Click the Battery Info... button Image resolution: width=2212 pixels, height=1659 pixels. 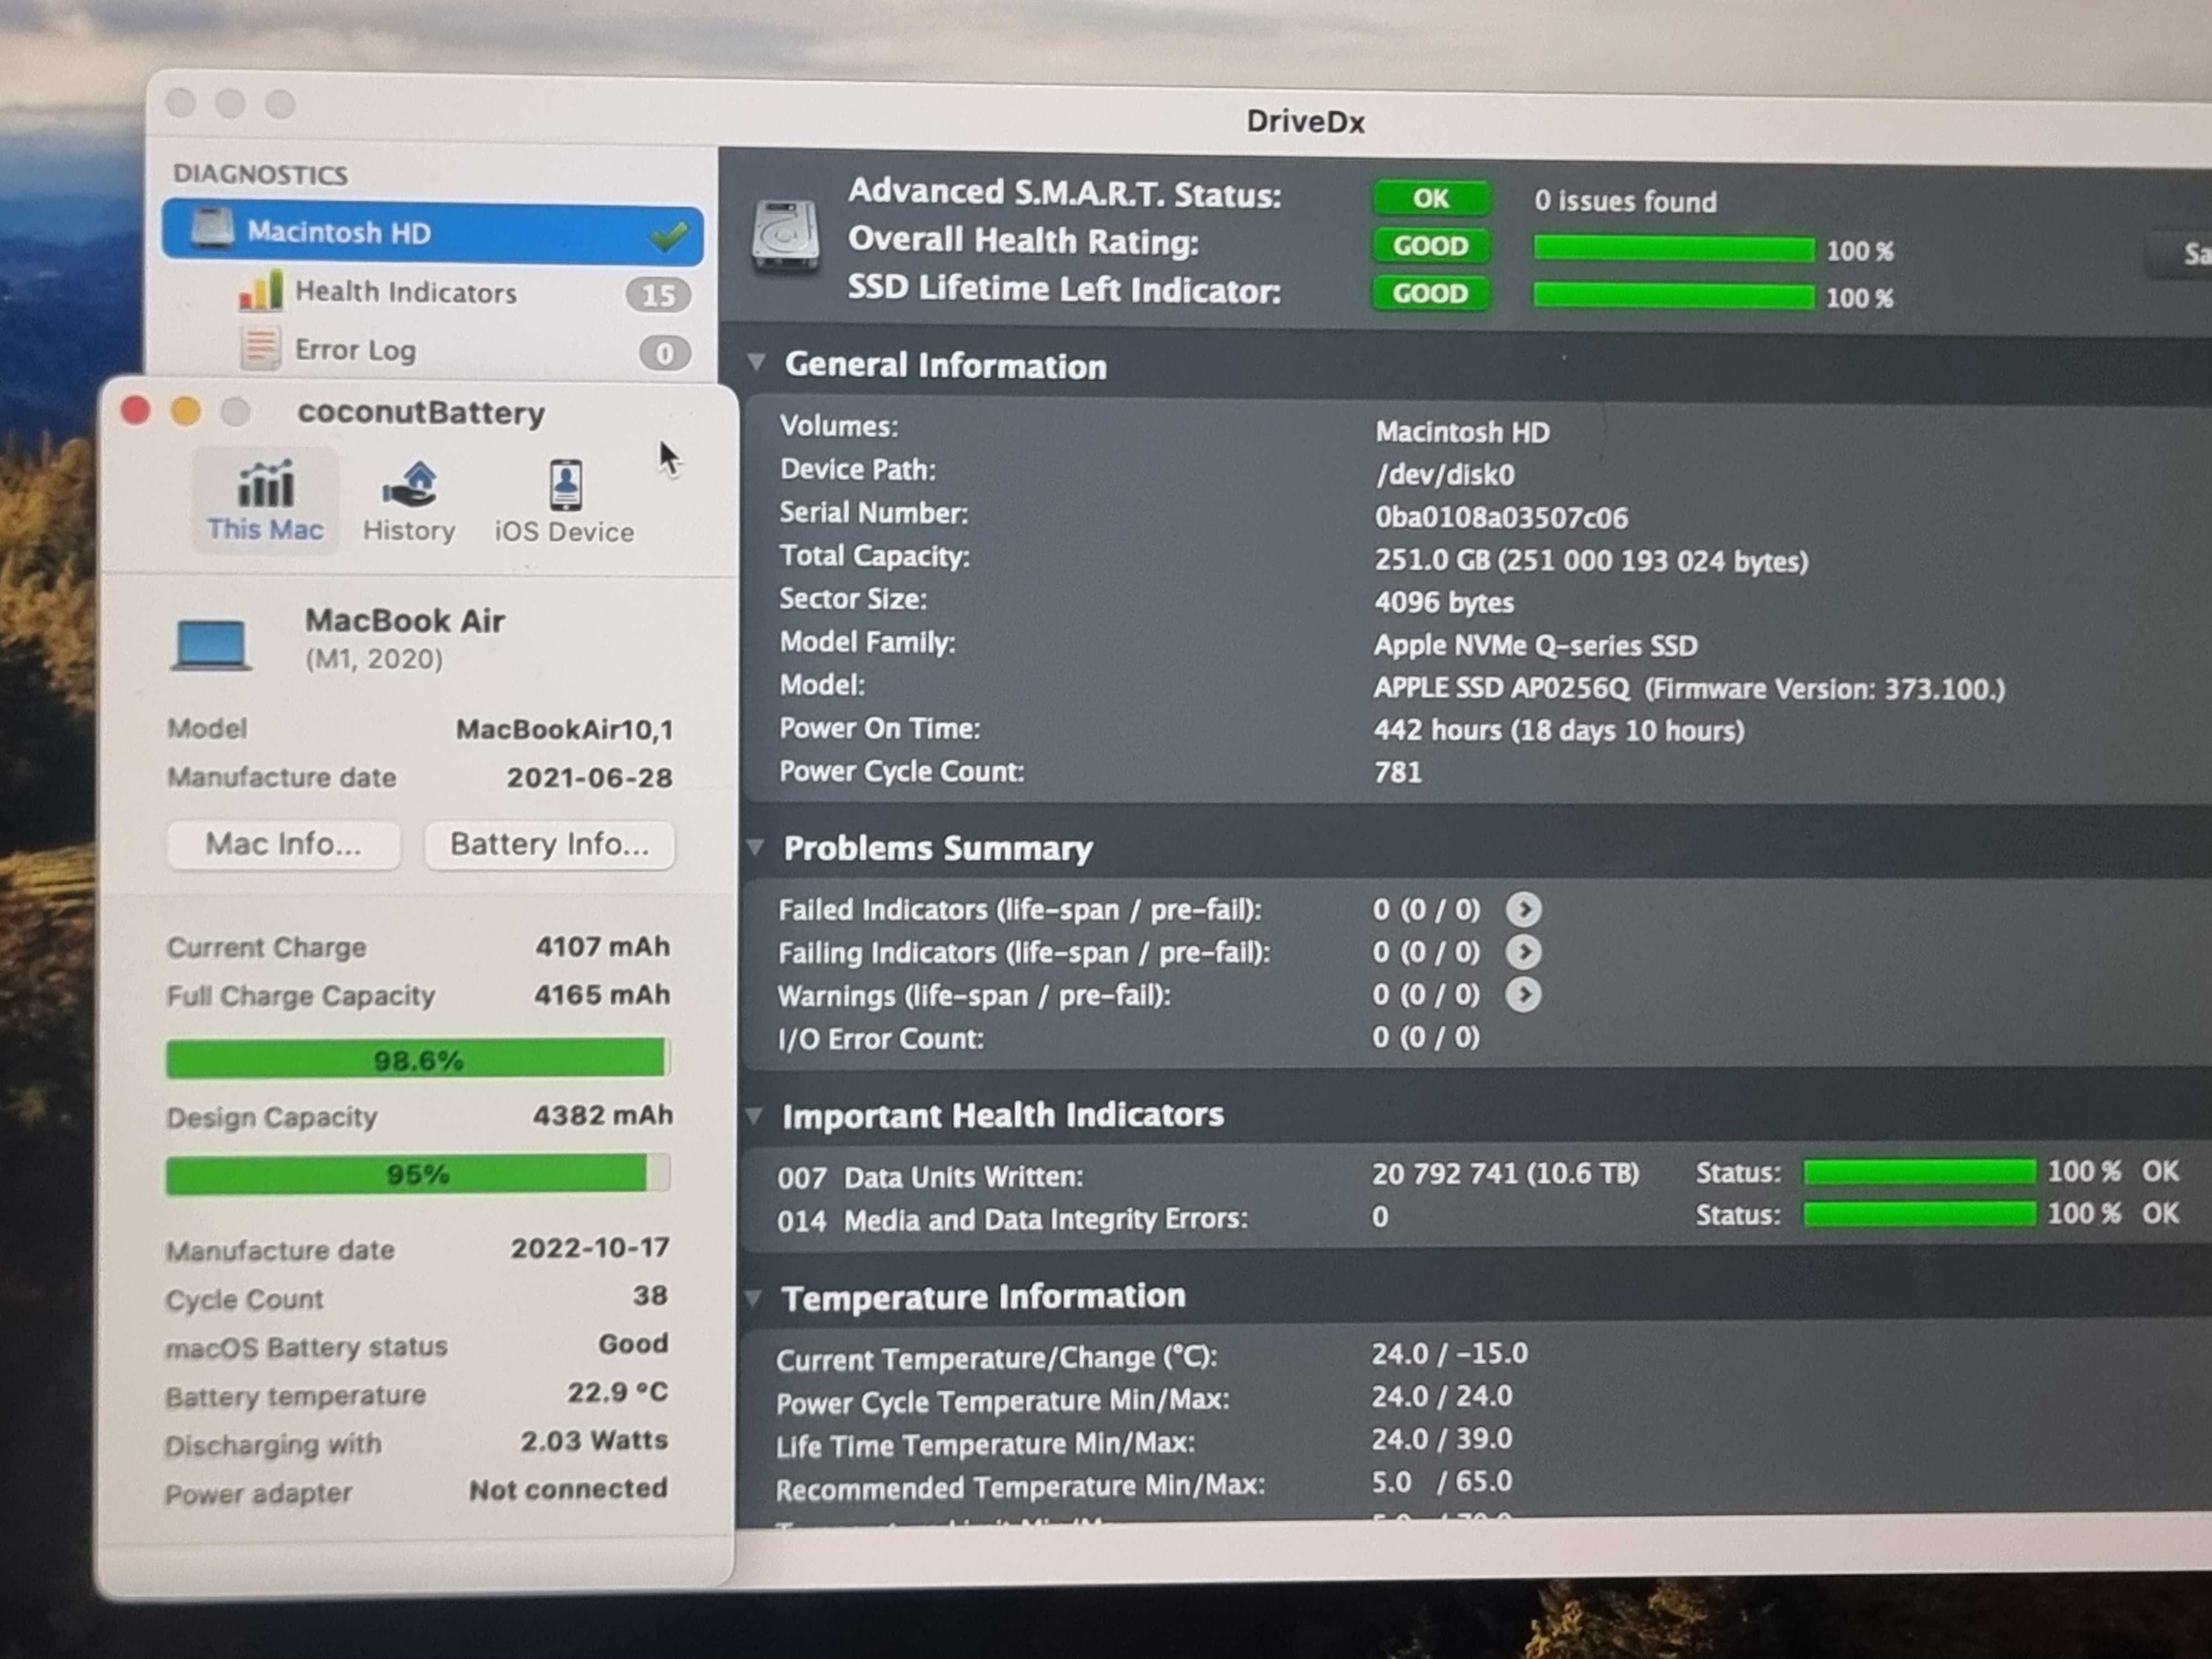549,845
